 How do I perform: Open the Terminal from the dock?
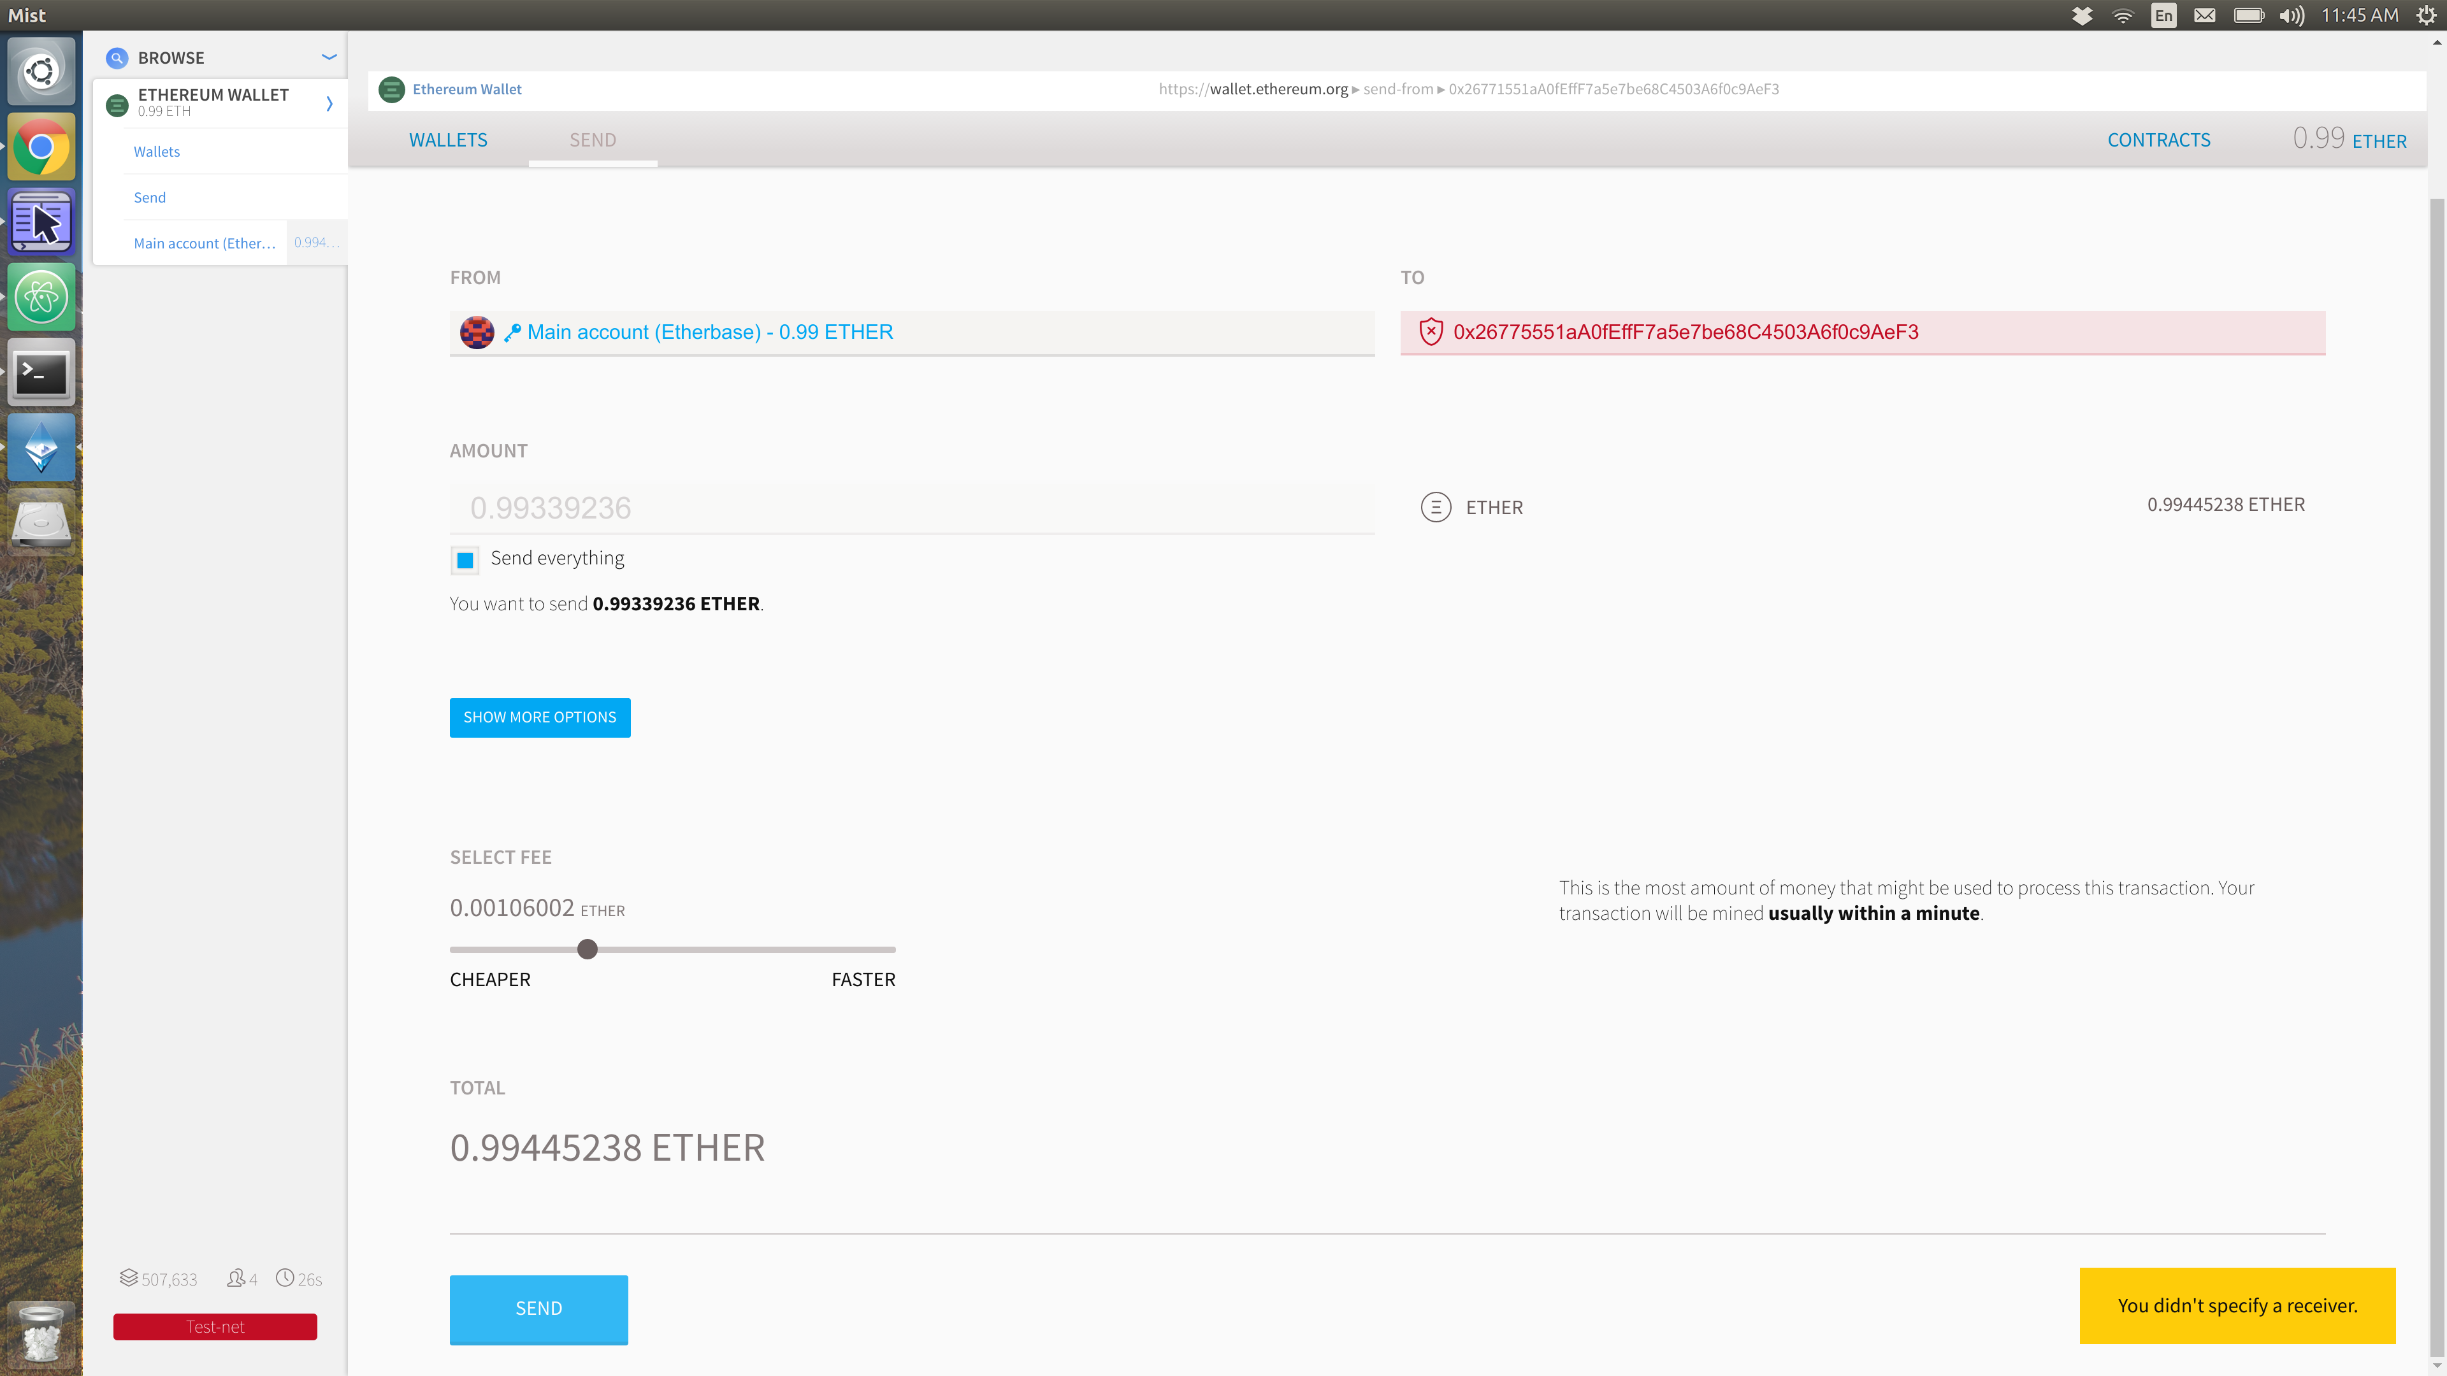click(41, 372)
